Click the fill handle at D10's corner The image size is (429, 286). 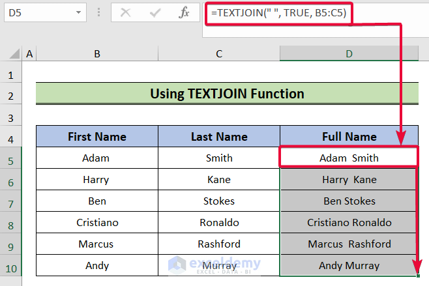[417, 276]
